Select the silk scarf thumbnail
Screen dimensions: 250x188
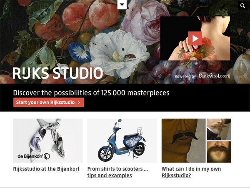tap(48, 140)
